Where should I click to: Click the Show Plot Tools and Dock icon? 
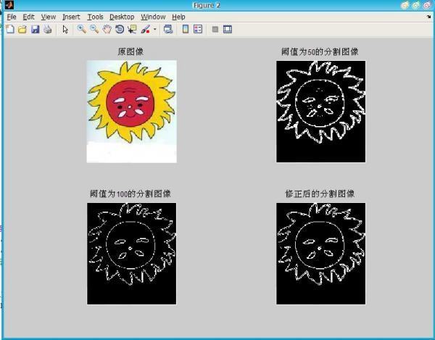(228, 29)
